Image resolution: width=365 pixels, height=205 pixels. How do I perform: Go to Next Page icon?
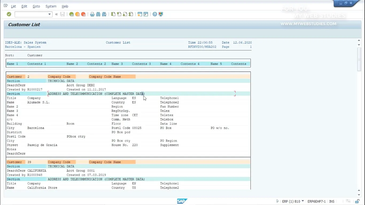pos(125,14)
